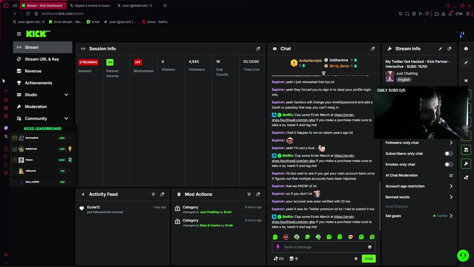
Task: Click the Send a message field
Action: pos(324,247)
